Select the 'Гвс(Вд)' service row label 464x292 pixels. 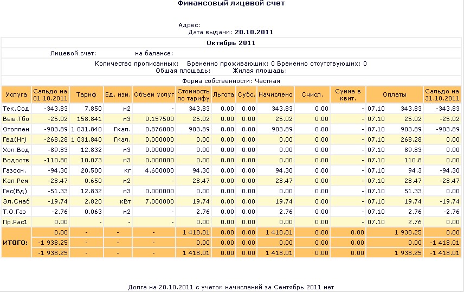(15, 191)
